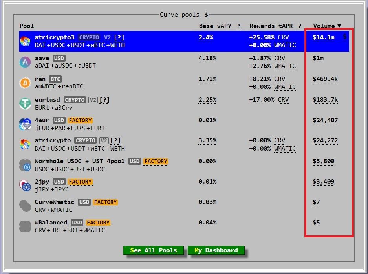Click the $183.7k volume for eurtusd
The image size is (368, 274).
(325, 100)
